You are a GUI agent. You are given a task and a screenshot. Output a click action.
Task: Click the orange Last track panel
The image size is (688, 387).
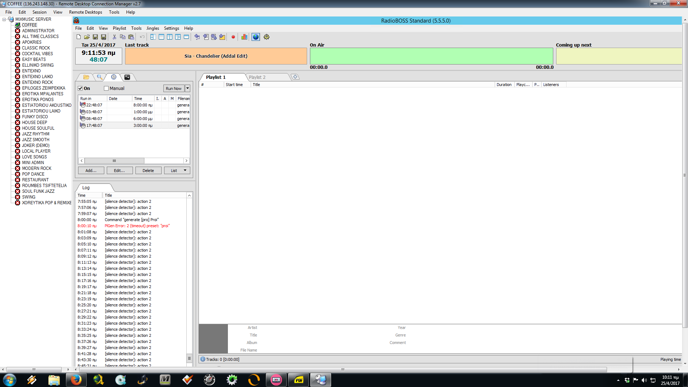pos(216,56)
